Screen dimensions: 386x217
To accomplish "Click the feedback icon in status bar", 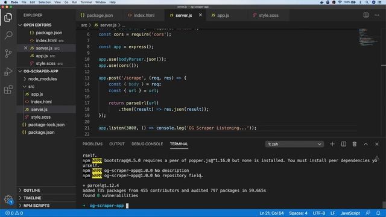I will (x=368, y=213).
